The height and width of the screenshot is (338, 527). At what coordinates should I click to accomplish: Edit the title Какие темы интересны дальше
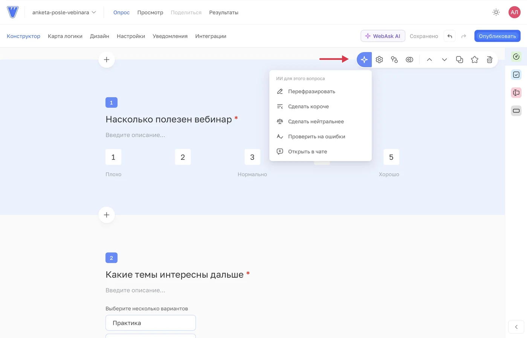(x=174, y=274)
